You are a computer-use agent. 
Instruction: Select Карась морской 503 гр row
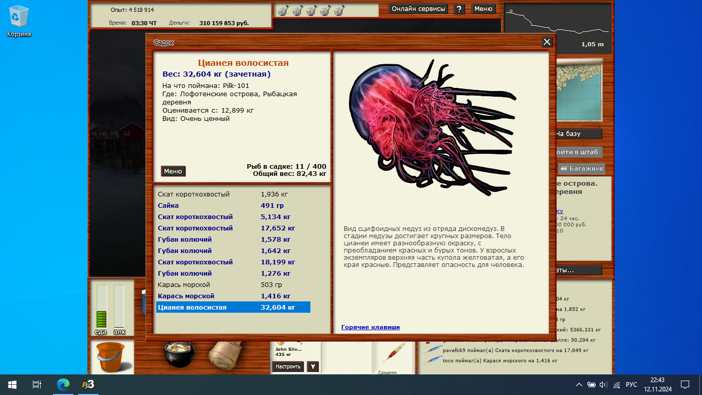[x=233, y=285]
